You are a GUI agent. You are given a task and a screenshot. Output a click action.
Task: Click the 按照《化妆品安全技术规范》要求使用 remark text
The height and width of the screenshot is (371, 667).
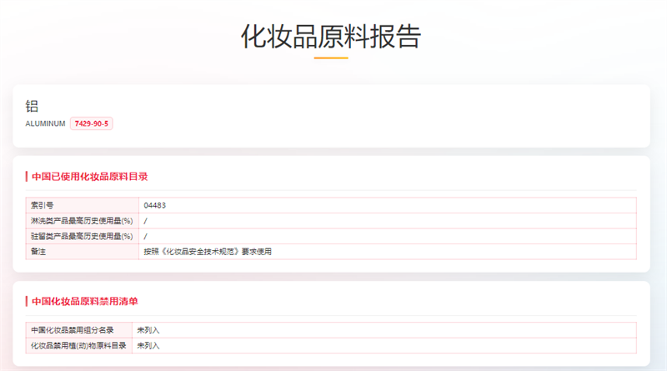[x=208, y=251]
